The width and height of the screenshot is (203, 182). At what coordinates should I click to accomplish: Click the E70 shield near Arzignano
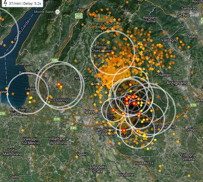tap(193, 105)
